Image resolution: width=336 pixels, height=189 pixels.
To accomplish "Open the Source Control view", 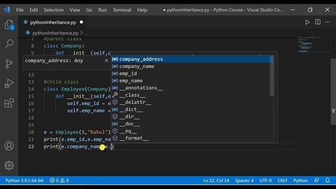I will (9, 64).
